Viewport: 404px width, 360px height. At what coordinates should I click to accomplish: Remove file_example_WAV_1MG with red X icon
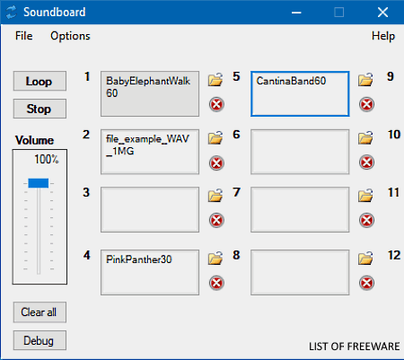pos(216,162)
